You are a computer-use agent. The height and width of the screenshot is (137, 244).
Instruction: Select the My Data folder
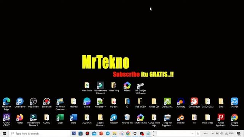click(74, 103)
